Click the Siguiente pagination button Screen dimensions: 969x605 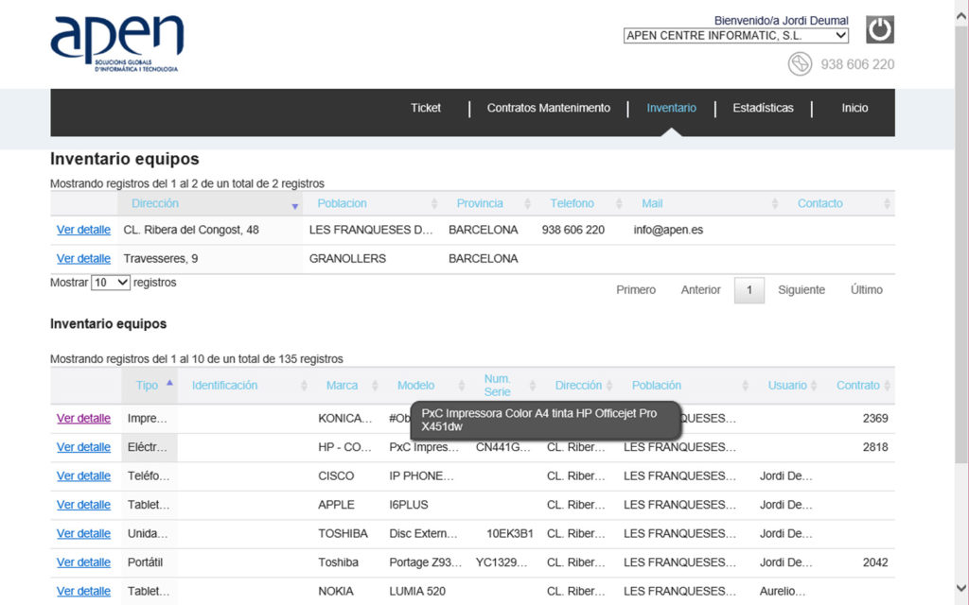(x=802, y=290)
